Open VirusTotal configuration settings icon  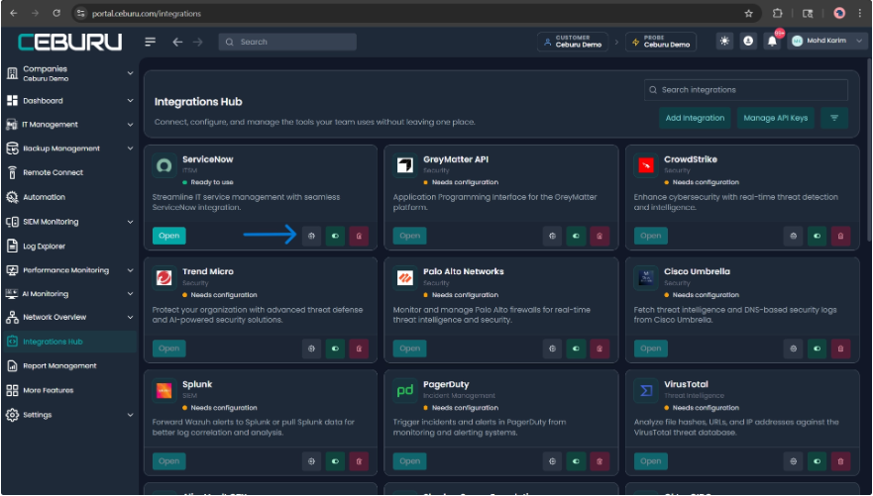tap(794, 461)
